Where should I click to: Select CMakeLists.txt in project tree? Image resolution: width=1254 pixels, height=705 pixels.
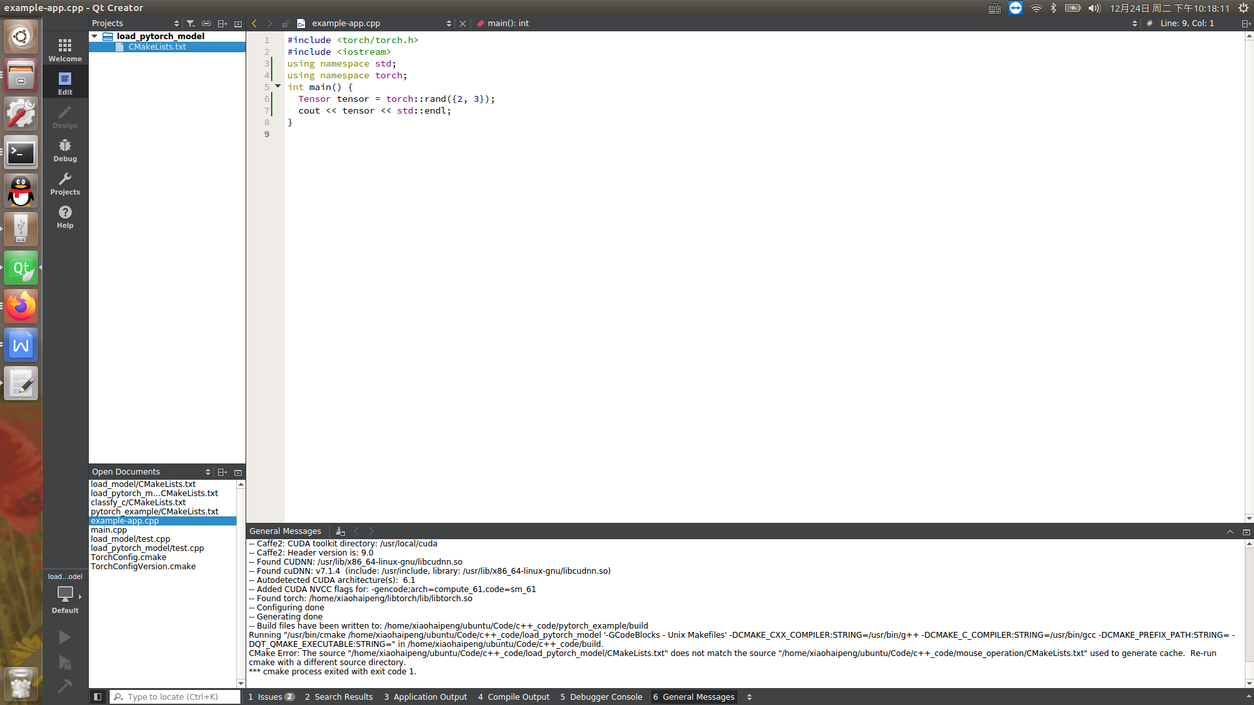point(157,47)
